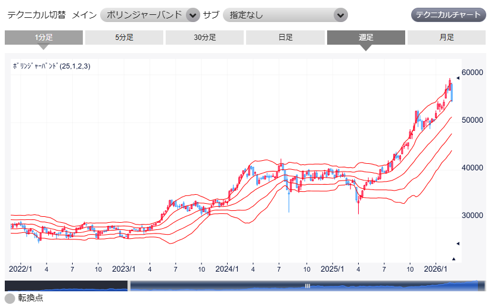
Task: Click the 転換点 gray circle marker
Action: point(10,298)
